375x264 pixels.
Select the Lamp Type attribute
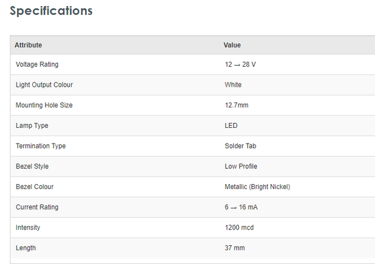coord(32,125)
